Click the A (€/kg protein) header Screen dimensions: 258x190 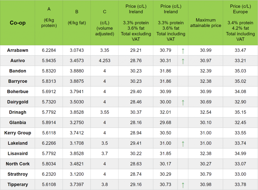[49, 17]
